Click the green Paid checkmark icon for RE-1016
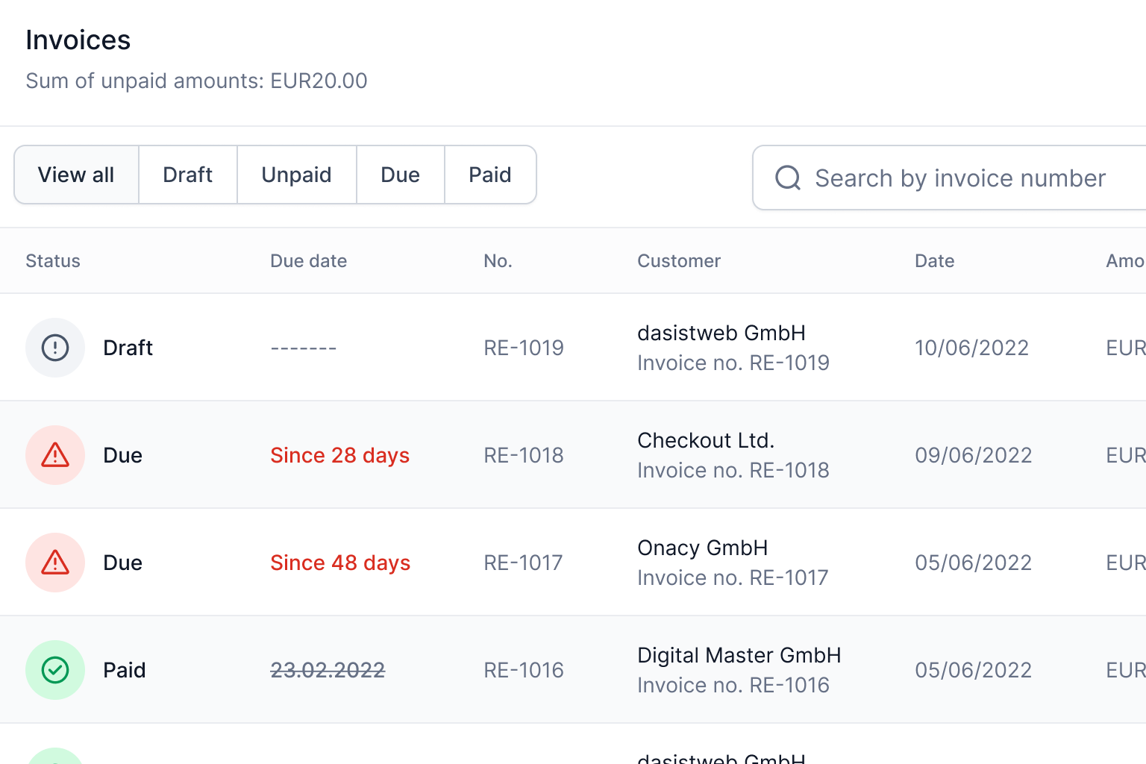This screenshot has width=1146, height=764. (55, 670)
